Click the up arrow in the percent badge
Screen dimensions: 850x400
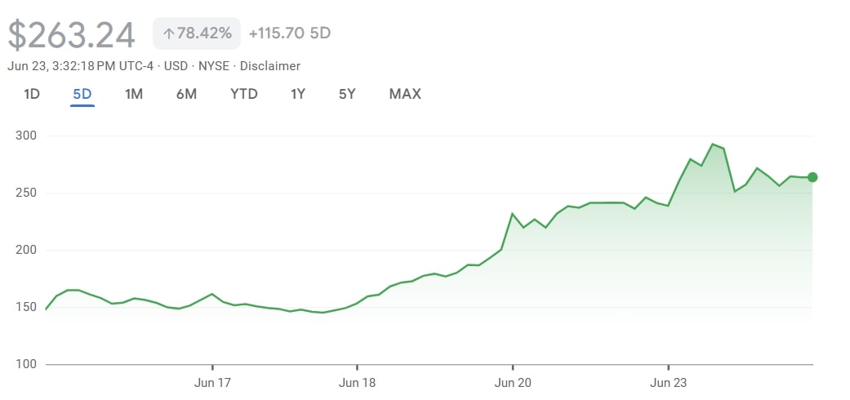pos(169,33)
